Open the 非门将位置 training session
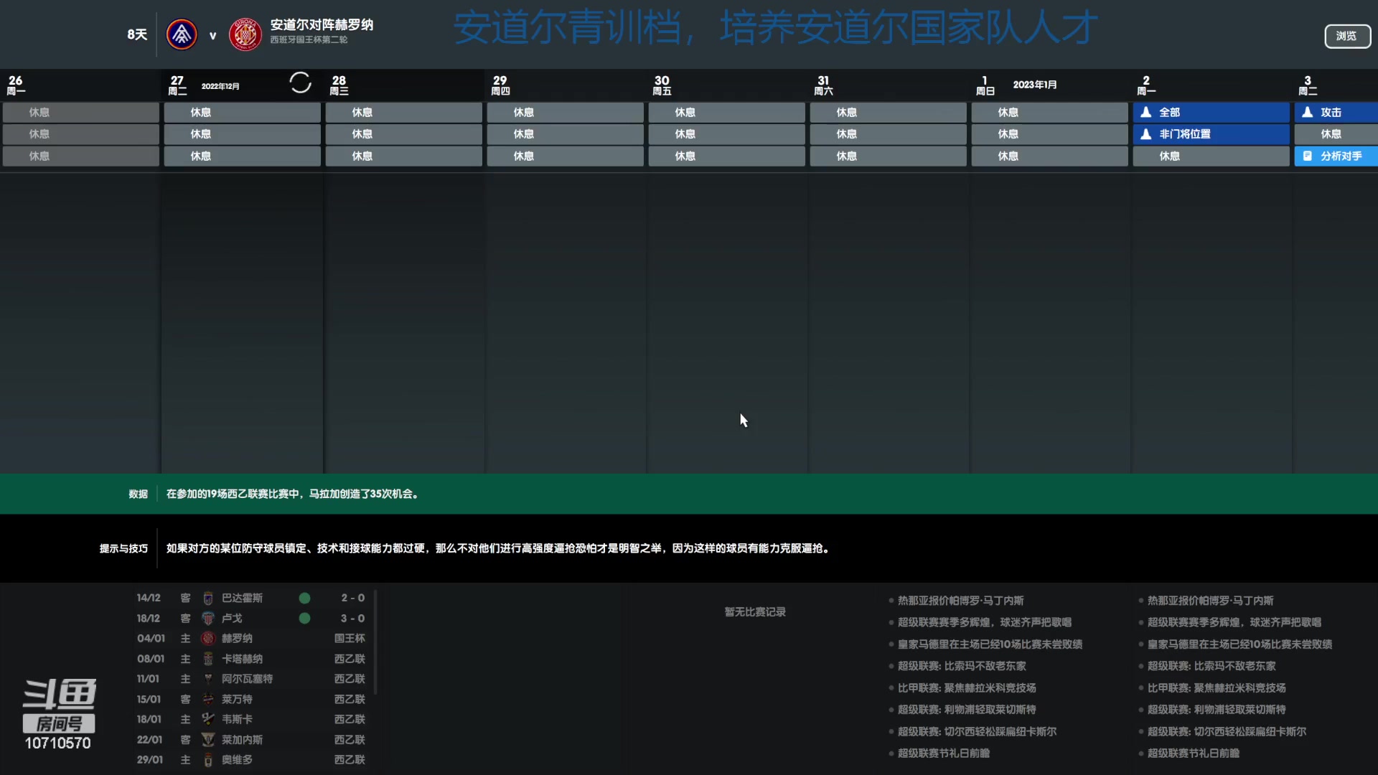The width and height of the screenshot is (1378, 775). [x=1211, y=134]
